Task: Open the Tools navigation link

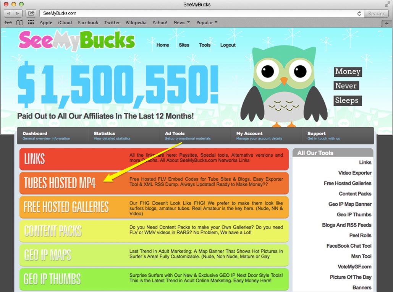Action: tap(205, 45)
